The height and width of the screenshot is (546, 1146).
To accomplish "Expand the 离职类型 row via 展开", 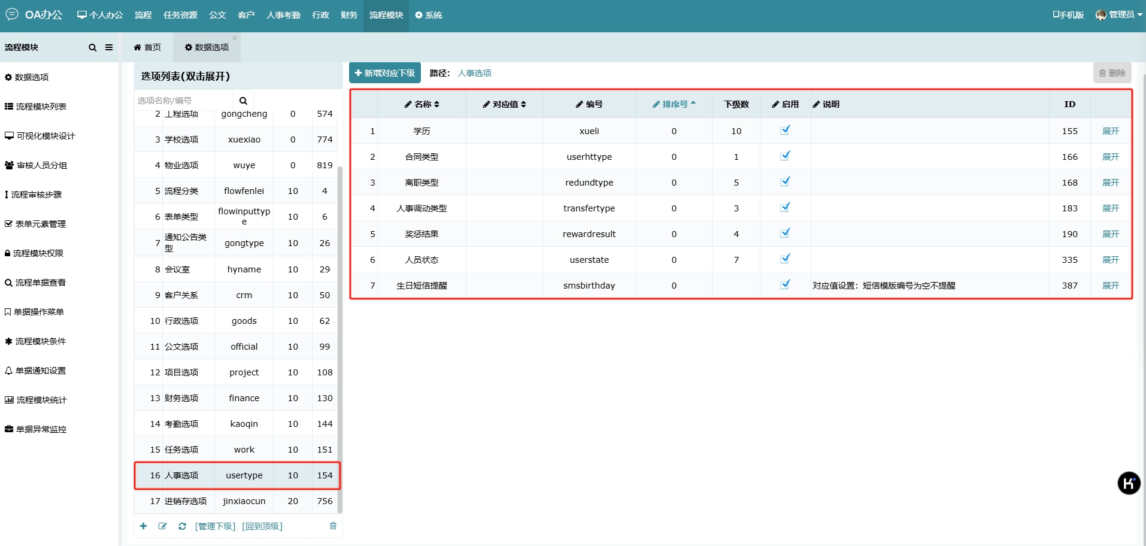I will pyautogui.click(x=1111, y=183).
